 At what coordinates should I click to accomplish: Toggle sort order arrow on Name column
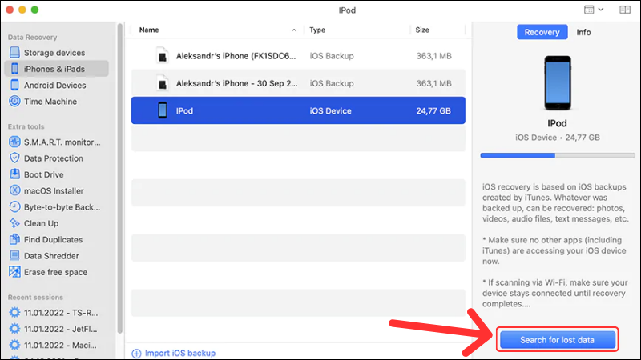294,30
